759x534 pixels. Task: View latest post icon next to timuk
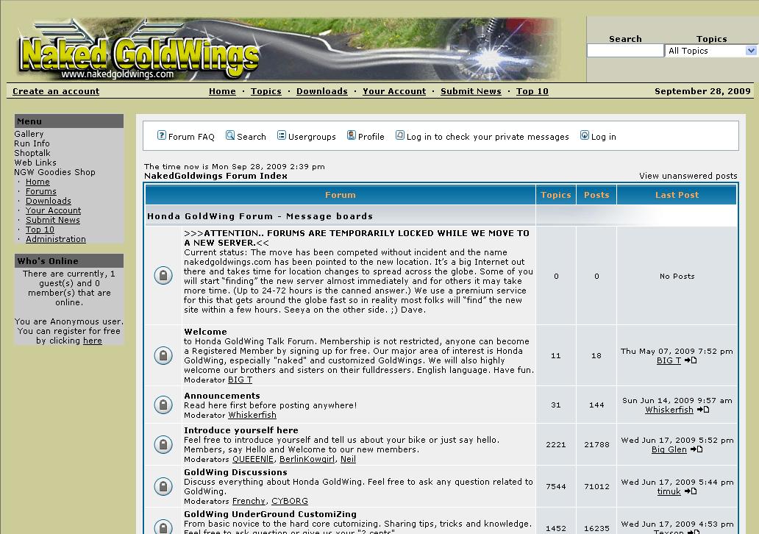[x=691, y=491]
